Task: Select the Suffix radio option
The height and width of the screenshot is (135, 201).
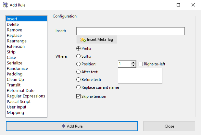Action: point(83,56)
